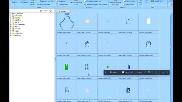Viewport: 182px width, 102px height.
Task: Click the panel splitter handle dots
Action: [55, 59]
